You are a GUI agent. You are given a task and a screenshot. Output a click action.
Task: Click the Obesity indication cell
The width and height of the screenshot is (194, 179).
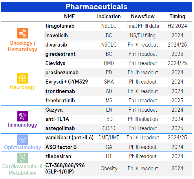click(x=109, y=169)
